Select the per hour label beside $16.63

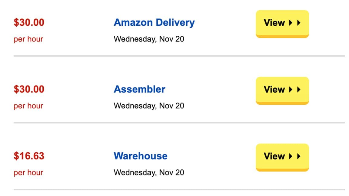[x=28, y=172]
